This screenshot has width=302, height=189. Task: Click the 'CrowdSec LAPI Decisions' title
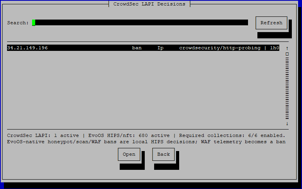click(149, 4)
